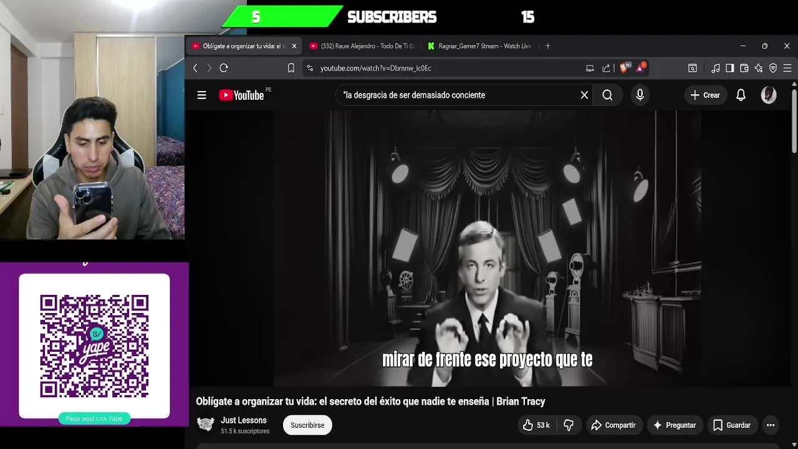Screen dimensions: 798x449
Task: Minimize the browser window
Action: click(743, 46)
